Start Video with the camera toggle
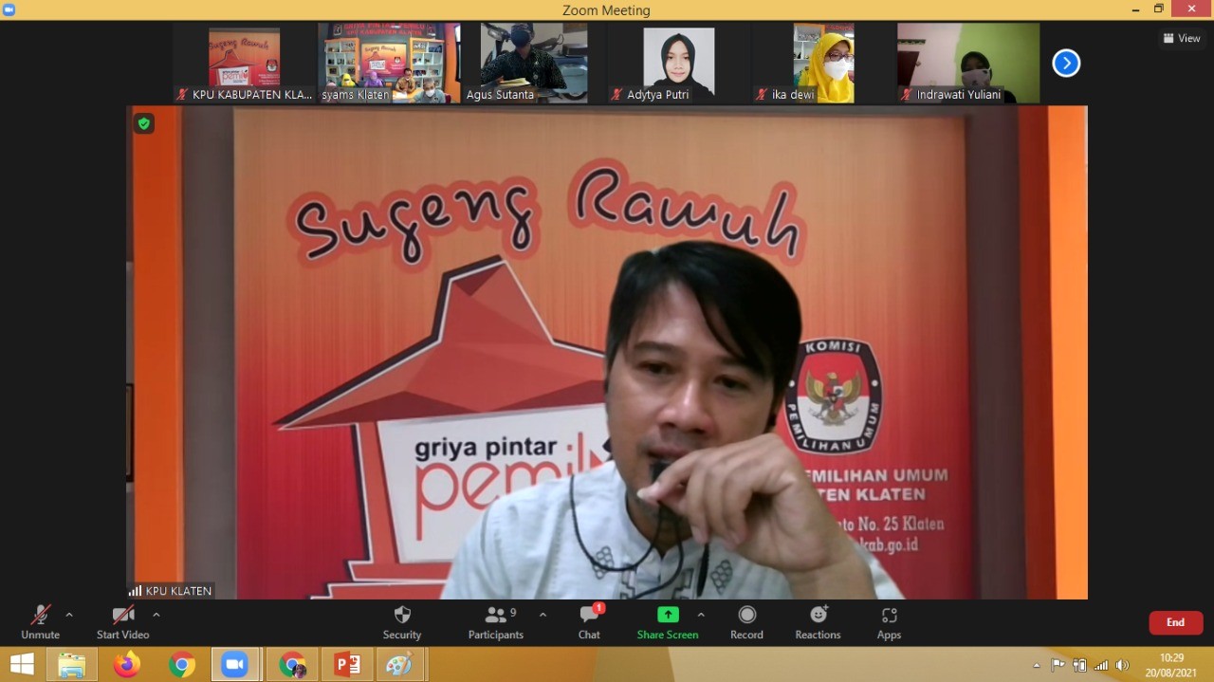 tap(122, 622)
